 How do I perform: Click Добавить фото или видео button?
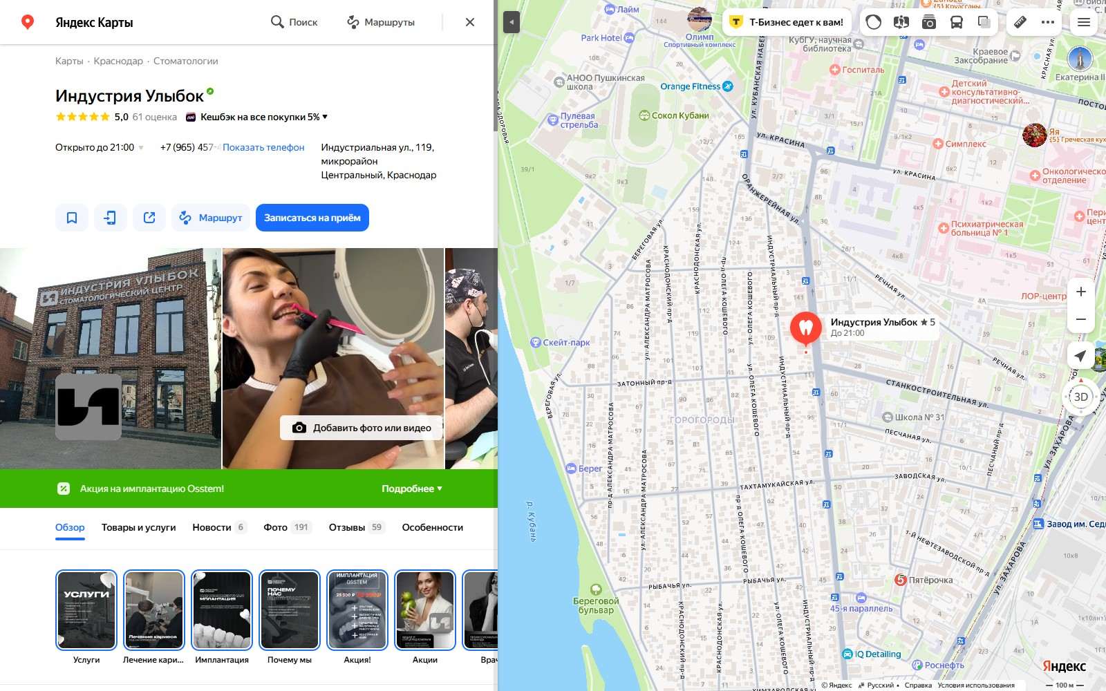pos(362,428)
